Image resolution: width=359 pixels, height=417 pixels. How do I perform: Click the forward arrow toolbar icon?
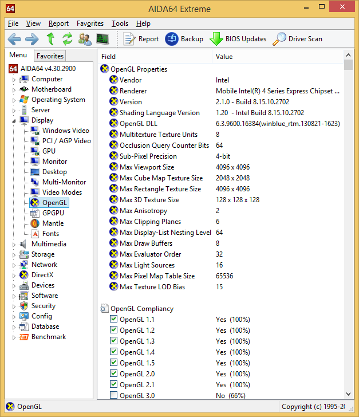tap(31, 39)
